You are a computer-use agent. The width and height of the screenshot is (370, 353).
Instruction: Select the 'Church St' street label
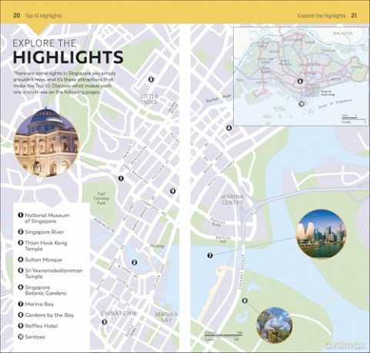125,285
